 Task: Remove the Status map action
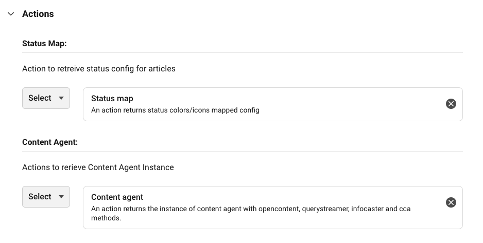click(x=451, y=104)
